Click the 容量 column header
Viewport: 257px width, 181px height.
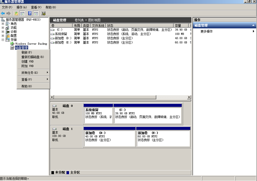(x=181, y=25)
